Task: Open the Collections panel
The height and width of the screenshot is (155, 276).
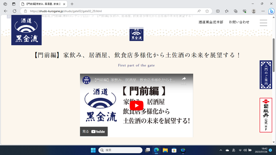Action: [235, 11]
